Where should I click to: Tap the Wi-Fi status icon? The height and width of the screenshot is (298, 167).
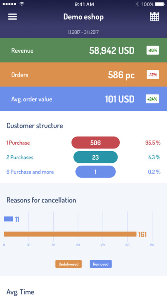click(x=22, y=4)
